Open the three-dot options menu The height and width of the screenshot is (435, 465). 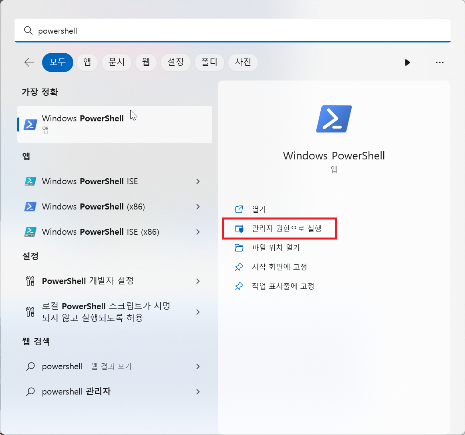[x=439, y=62]
